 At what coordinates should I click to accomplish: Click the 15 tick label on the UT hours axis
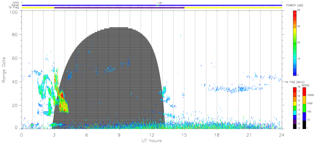pyautogui.click(x=184, y=135)
